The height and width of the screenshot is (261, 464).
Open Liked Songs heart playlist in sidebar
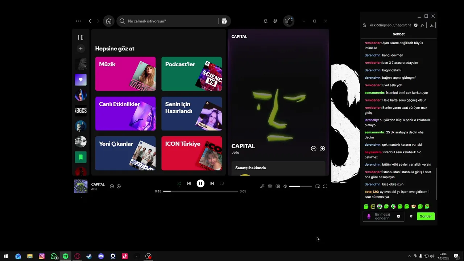[81, 80]
